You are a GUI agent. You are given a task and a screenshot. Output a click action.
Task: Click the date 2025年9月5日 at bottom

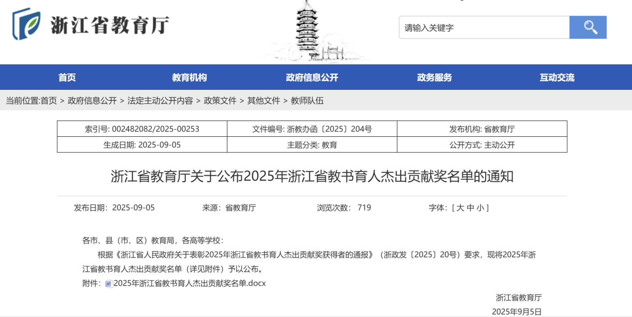pyautogui.click(x=517, y=312)
